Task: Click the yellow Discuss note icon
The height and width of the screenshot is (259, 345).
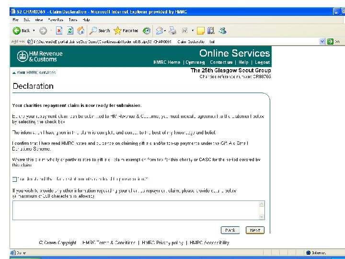Action: click(200, 31)
